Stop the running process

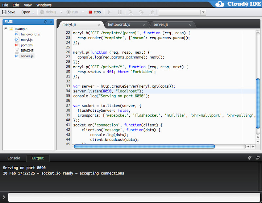pos(94,12)
